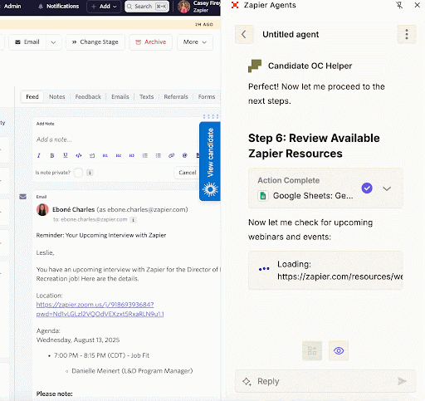The width and height of the screenshot is (425, 401).
Task: Click the Candidate OC Helper agent icon
Action: (x=255, y=66)
